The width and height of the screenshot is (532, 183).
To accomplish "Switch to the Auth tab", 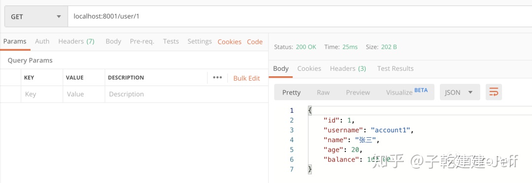I will click(42, 41).
